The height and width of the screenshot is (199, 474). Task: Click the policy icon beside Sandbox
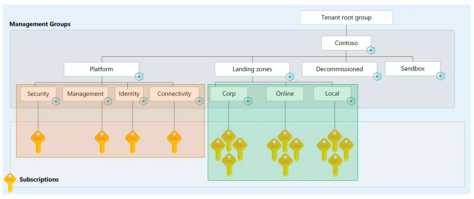(x=441, y=76)
